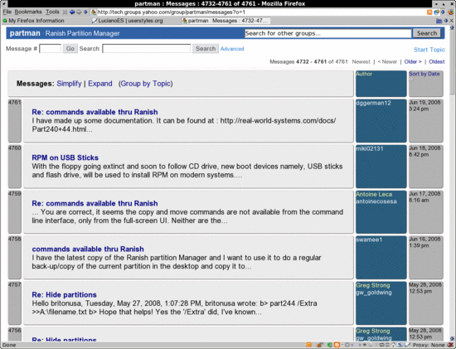The height and width of the screenshot is (349, 456).
Task: Click the partman group title in header
Action: pyautogui.click(x=25, y=33)
